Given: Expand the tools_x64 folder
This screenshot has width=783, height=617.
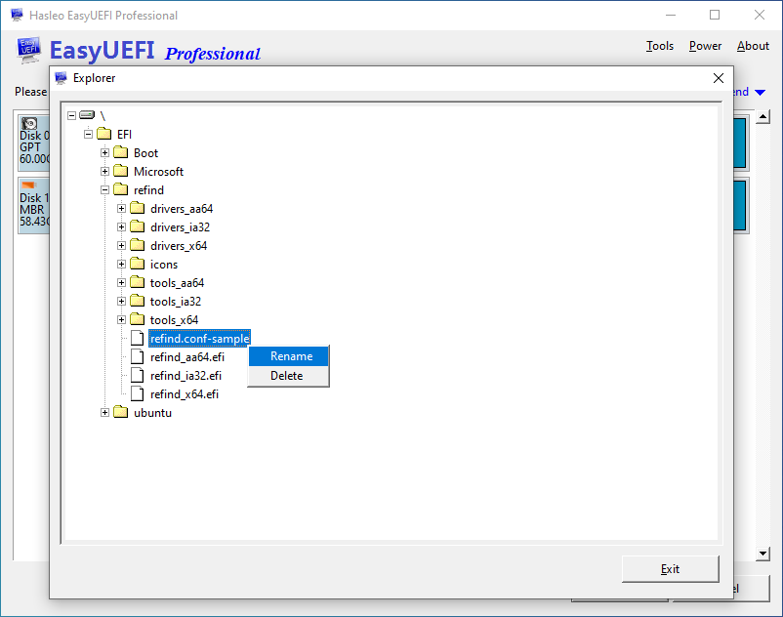Looking at the screenshot, I should [121, 319].
